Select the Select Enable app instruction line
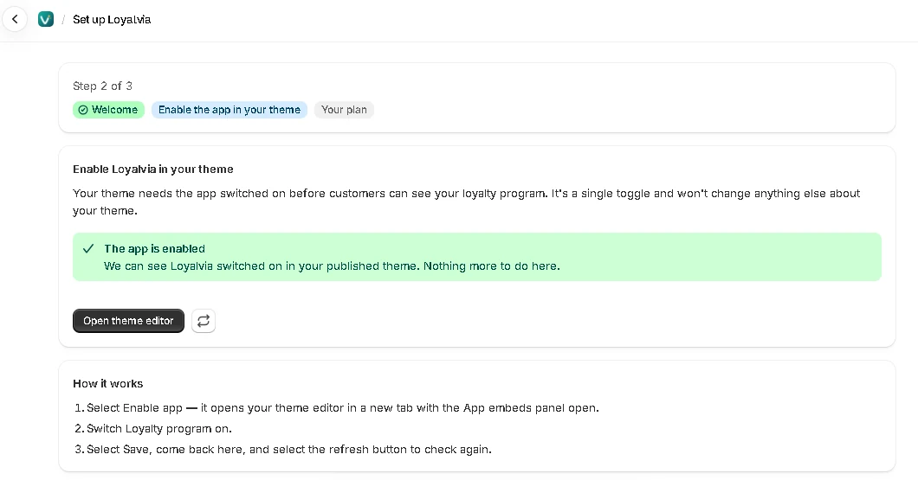The width and height of the screenshot is (918, 480). point(342,408)
